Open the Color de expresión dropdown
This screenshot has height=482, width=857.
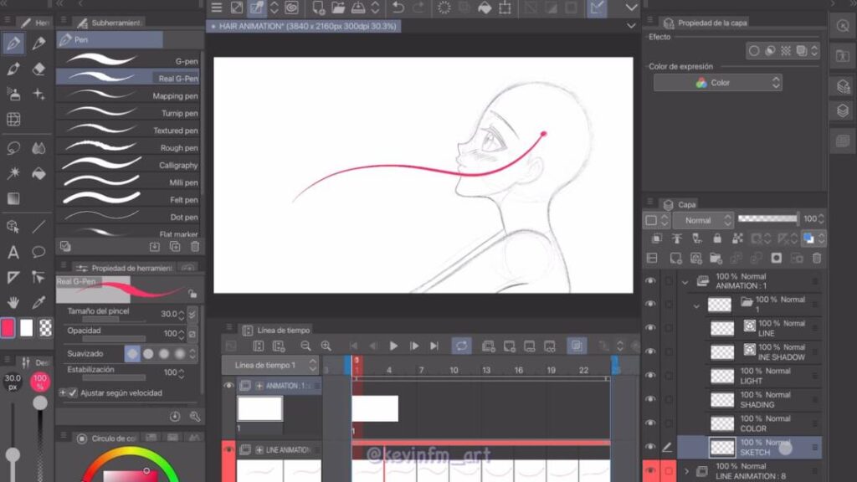717,83
